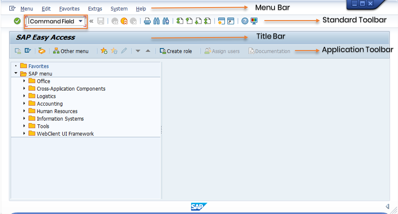
Task: Expand the Tools folder arrow
Action: [x=24, y=126]
